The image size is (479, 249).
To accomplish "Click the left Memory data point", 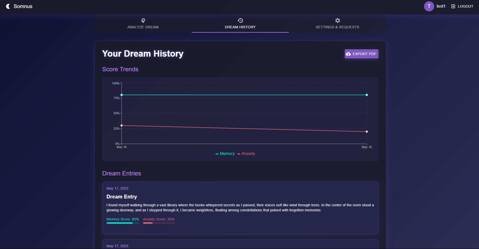I will click(122, 95).
